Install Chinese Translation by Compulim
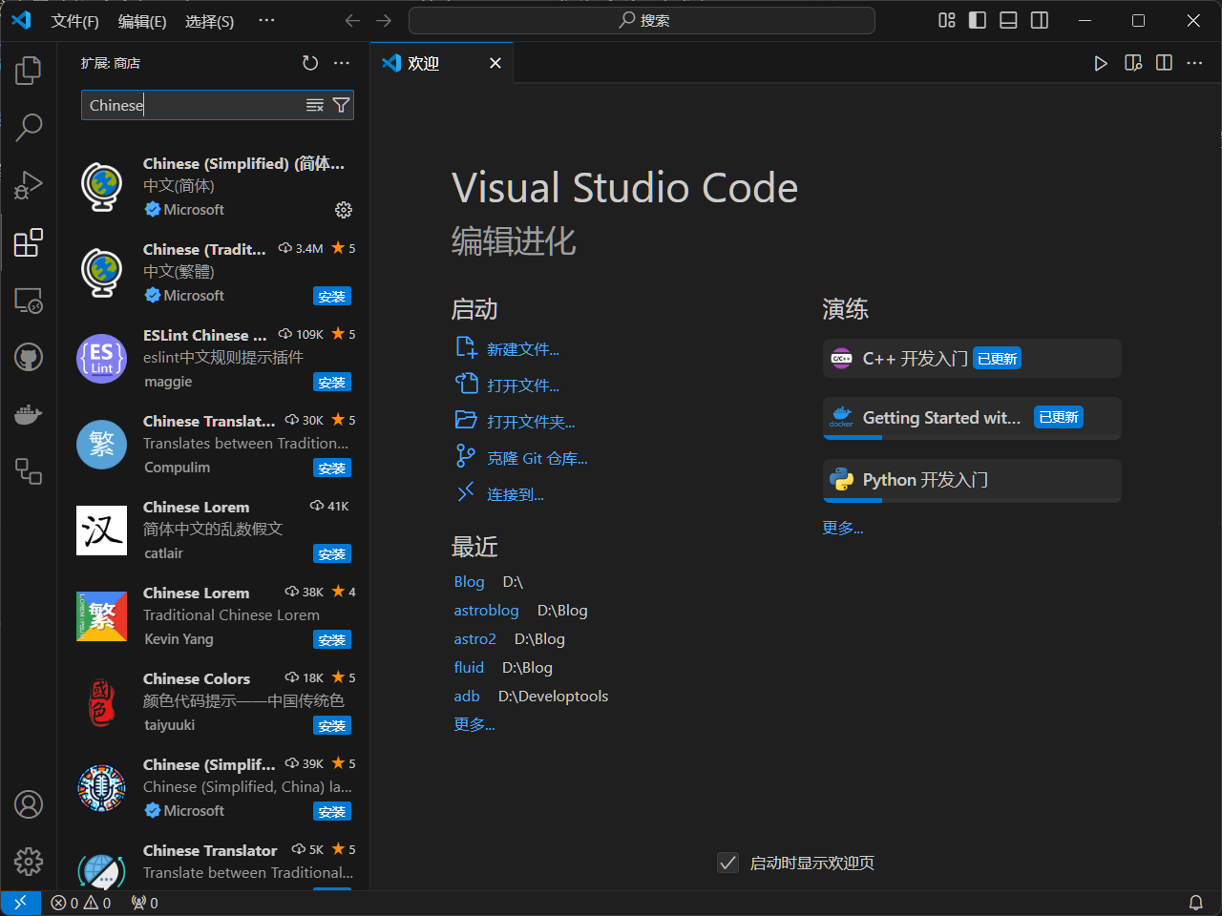 pos(332,468)
